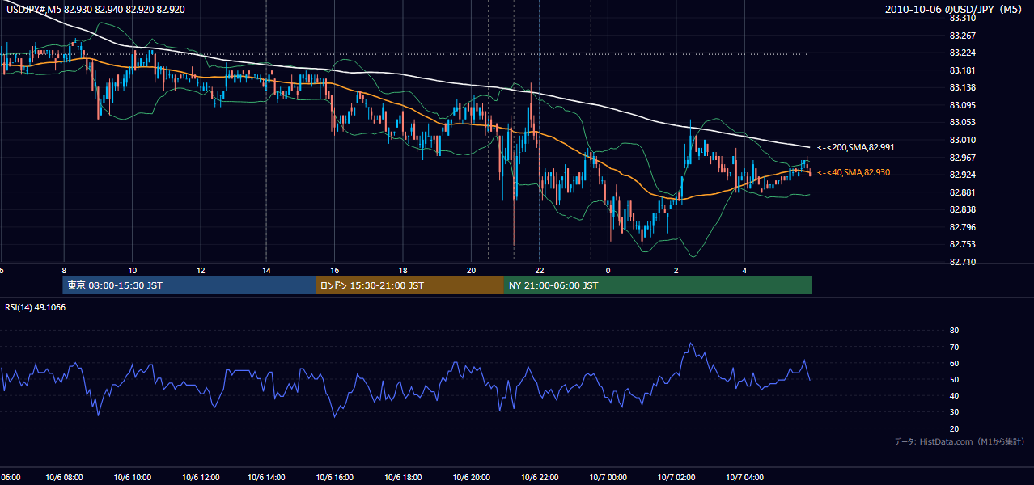Click RSI axis level 30
1034x485 pixels.
[x=954, y=412]
